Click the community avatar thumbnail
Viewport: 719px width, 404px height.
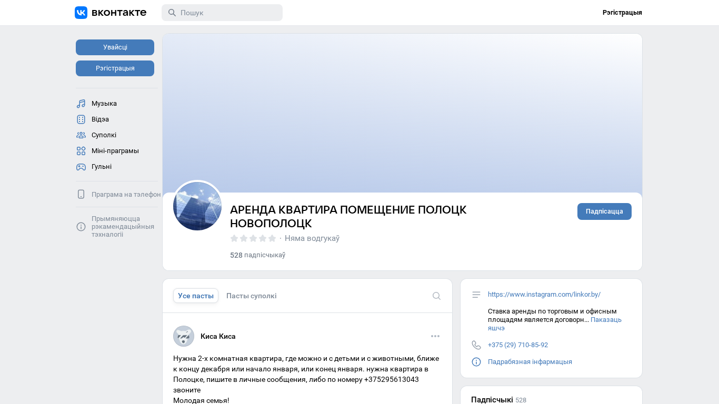click(197, 206)
